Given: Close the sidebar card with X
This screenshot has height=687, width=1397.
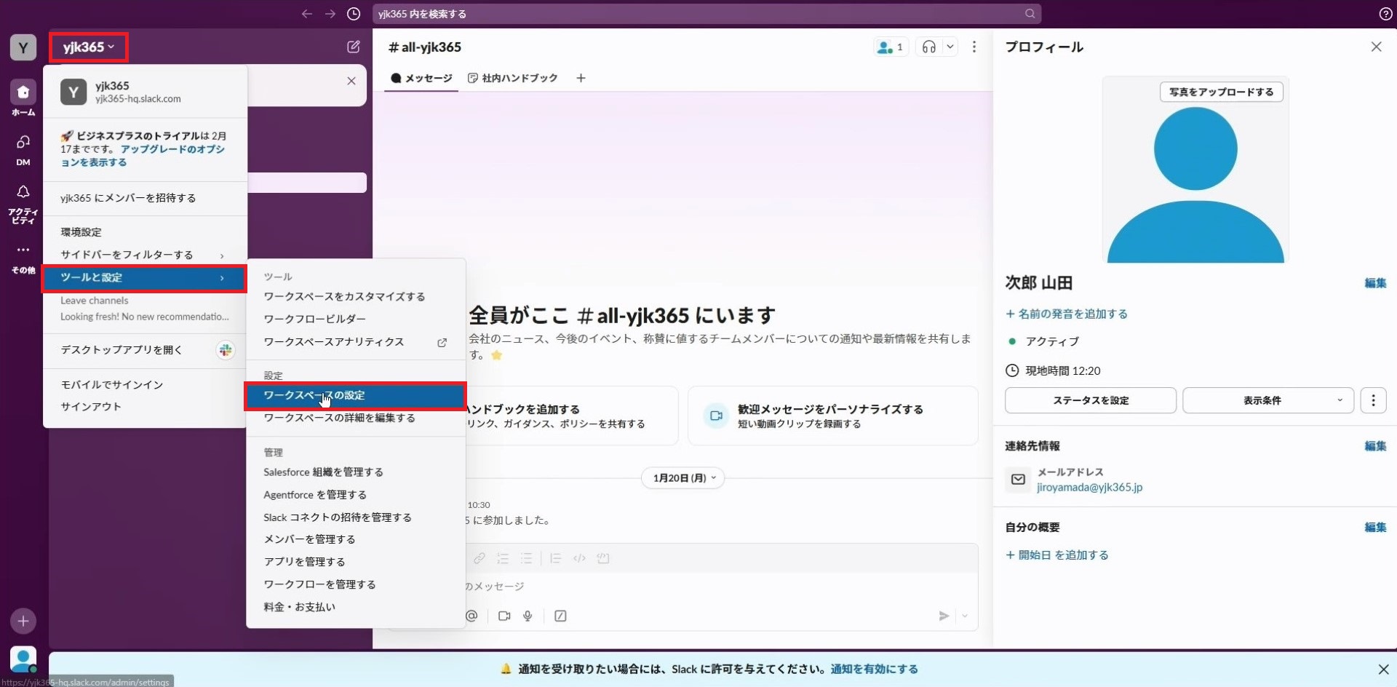Looking at the screenshot, I should click(x=351, y=81).
